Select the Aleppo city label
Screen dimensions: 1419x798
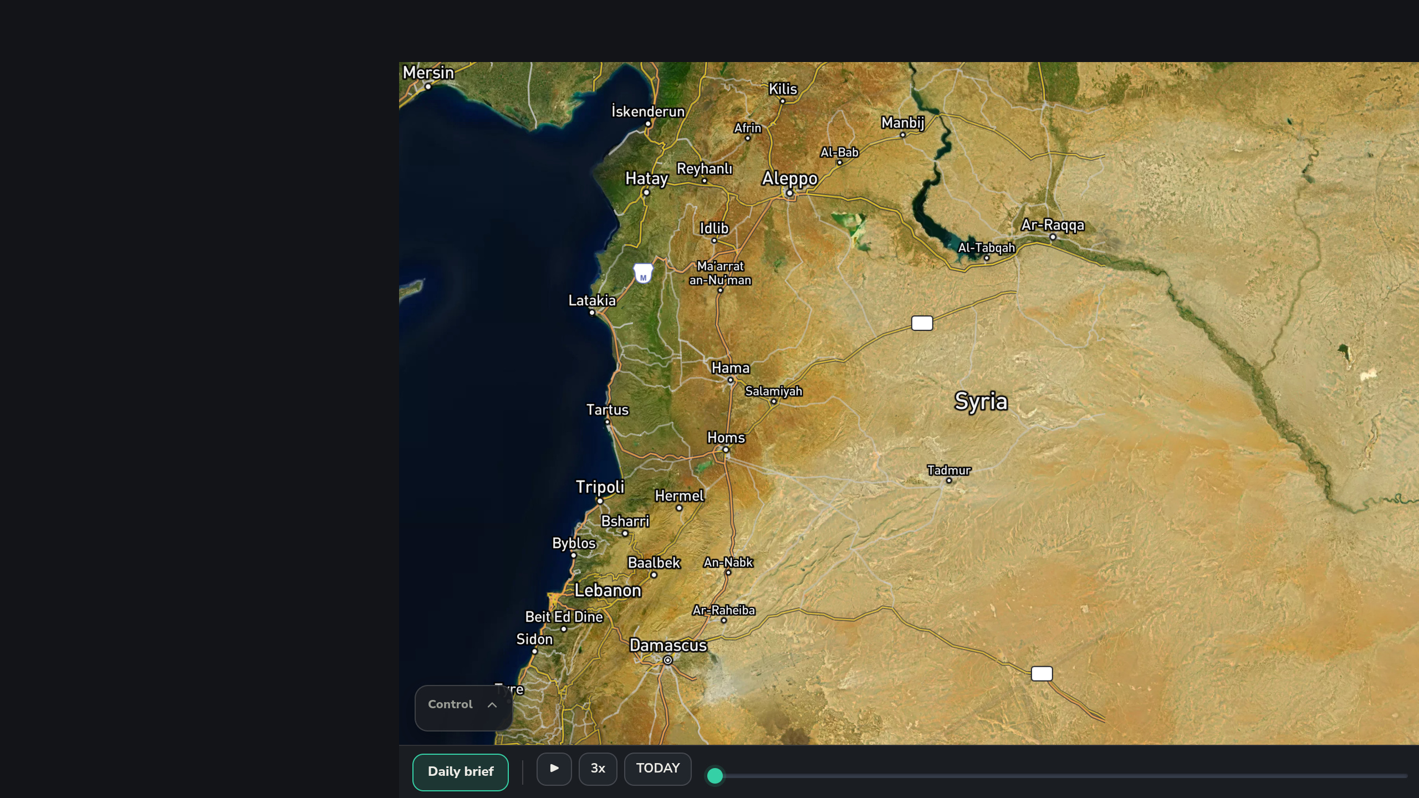[x=789, y=178]
